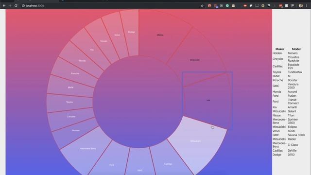Select the Boxster model cell
The height and width of the screenshot is (175, 311).
[293, 80]
